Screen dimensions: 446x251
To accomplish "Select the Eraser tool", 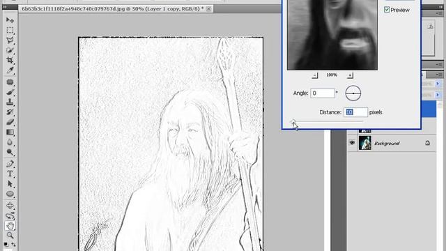I will tap(10, 122).
